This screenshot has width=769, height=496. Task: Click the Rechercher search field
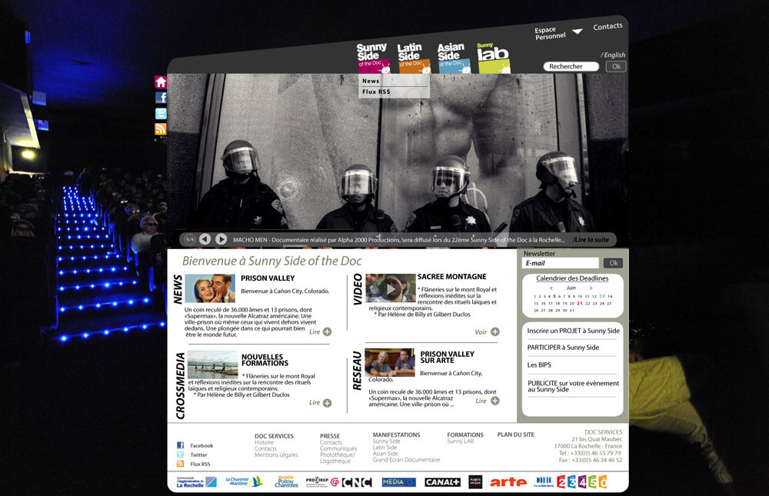573,67
